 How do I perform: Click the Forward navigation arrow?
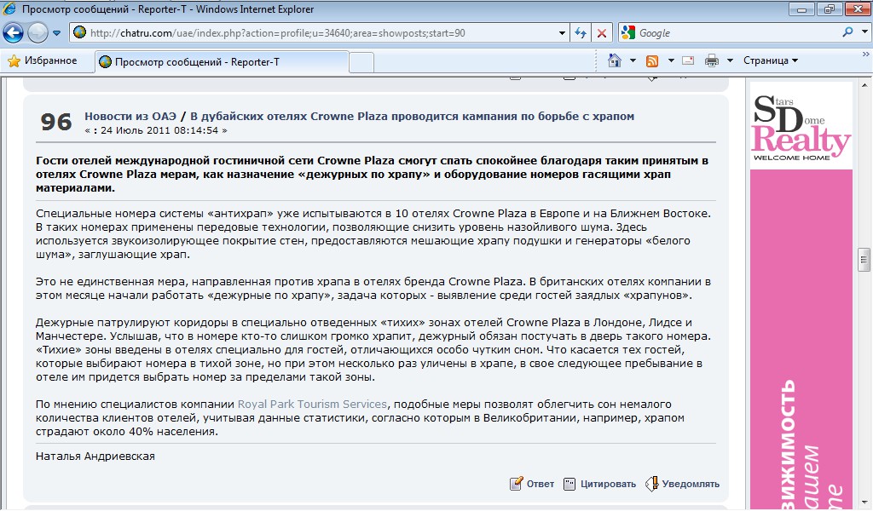(38, 33)
